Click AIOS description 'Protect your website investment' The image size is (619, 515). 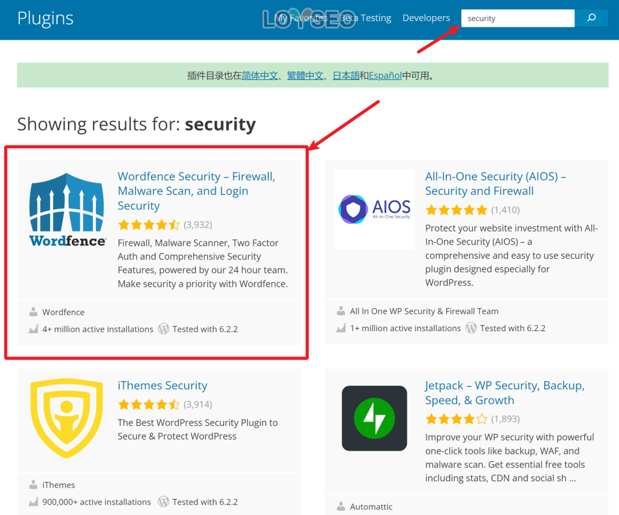(512, 255)
